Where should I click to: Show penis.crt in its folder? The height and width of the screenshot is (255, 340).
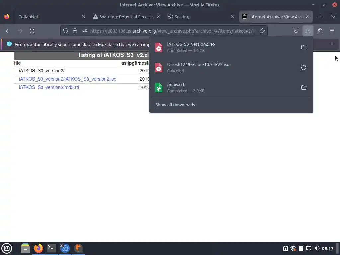tap(304, 88)
